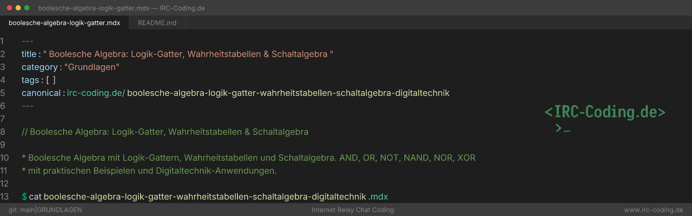Click the dollar sign prompt on line 13
This screenshot has height=216, width=692.
[24, 197]
